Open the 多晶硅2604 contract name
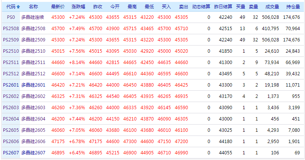This screenshot has width=305, height=160. [33, 119]
